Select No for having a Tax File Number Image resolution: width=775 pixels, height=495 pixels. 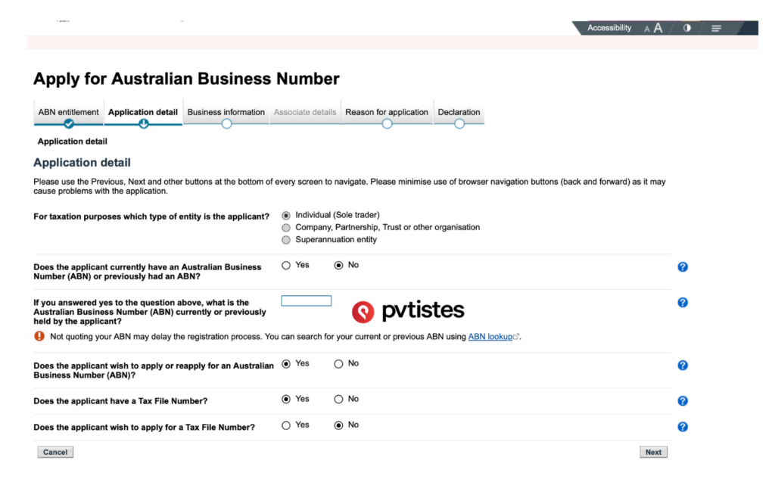pos(338,399)
